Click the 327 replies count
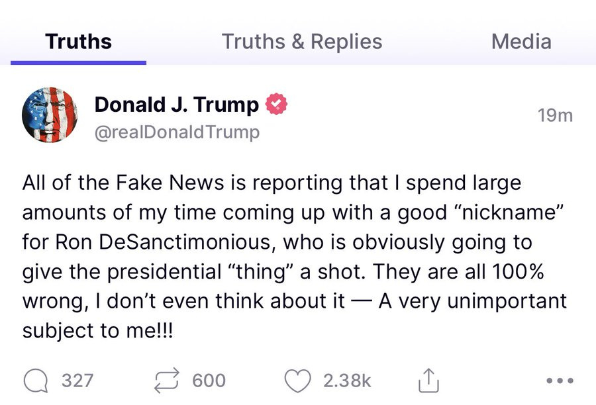The width and height of the screenshot is (596, 405). [x=77, y=381]
